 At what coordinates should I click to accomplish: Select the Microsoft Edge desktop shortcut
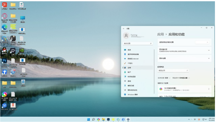point(4,28)
